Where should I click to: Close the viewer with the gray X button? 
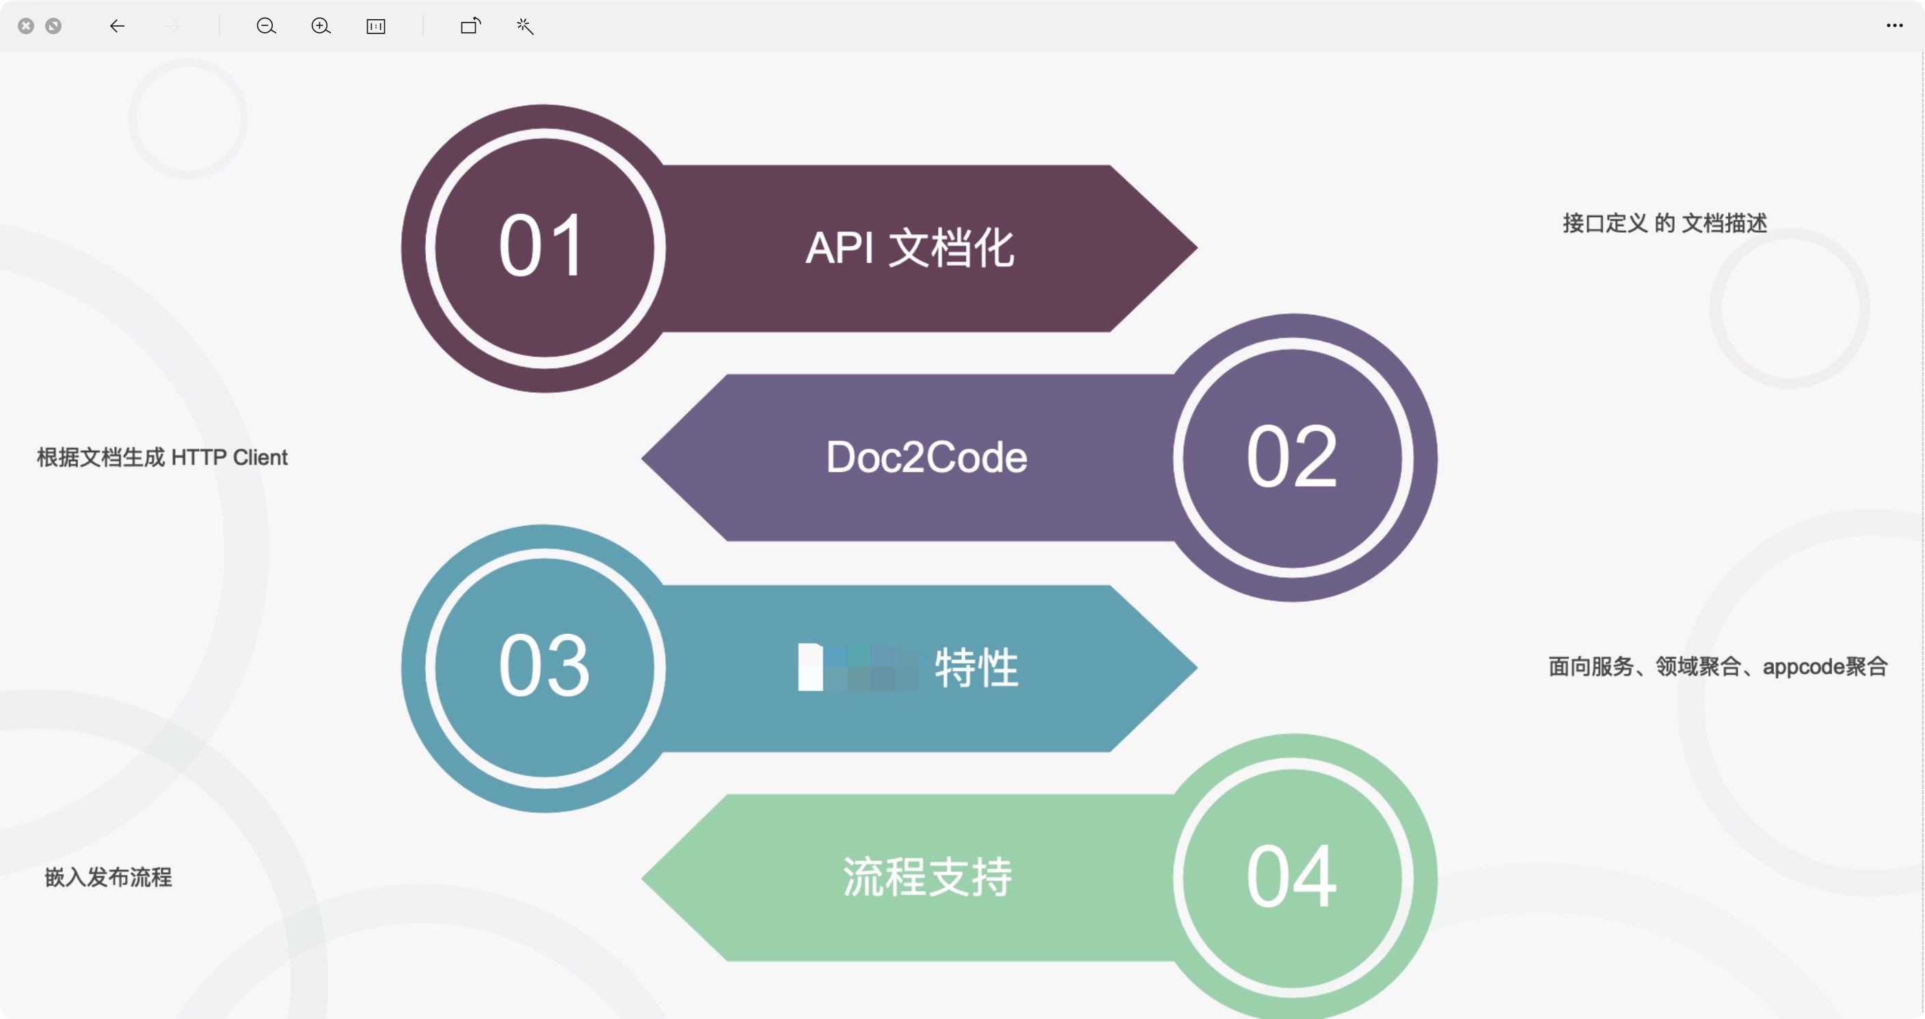[x=26, y=26]
